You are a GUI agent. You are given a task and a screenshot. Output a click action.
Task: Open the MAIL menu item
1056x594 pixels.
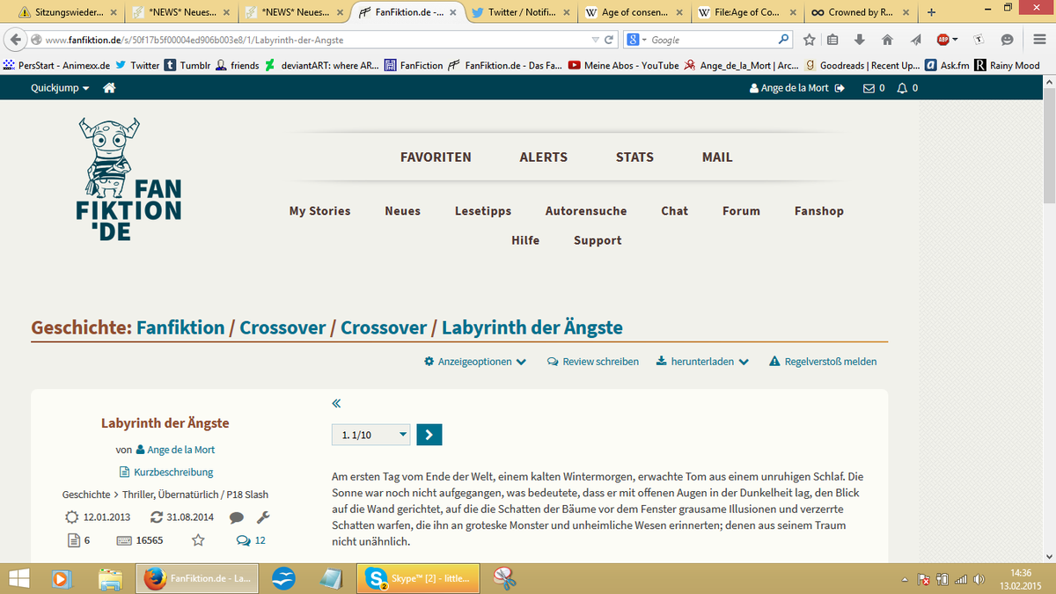click(x=717, y=157)
